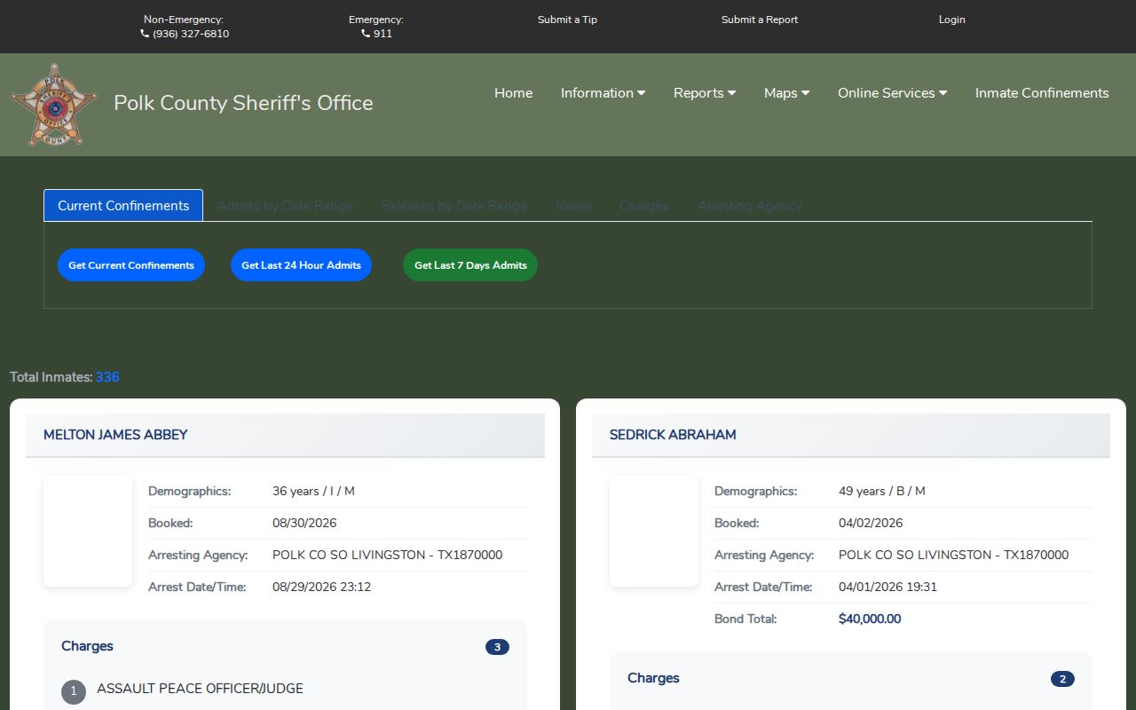The image size is (1136, 710).
Task: Go to the Login page
Action: pyautogui.click(x=951, y=20)
